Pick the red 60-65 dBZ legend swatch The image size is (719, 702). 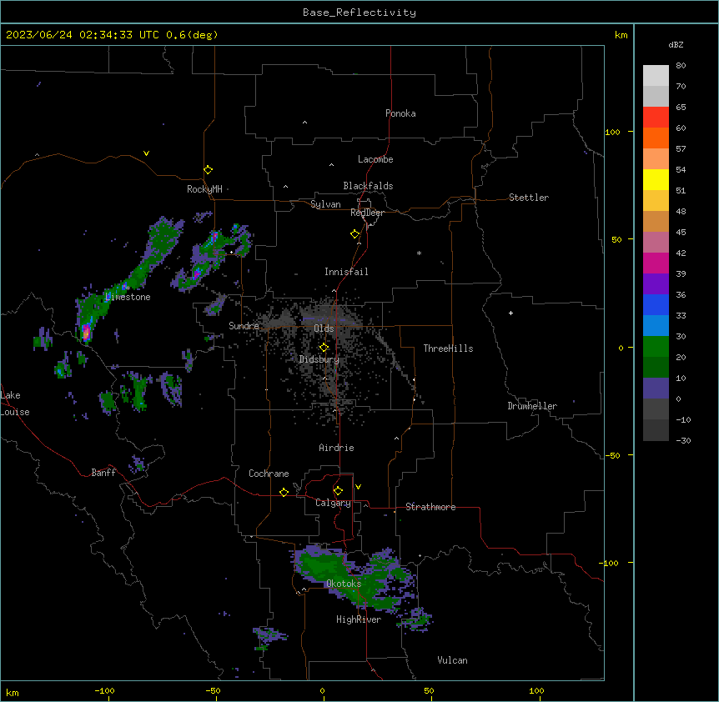pos(656,118)
